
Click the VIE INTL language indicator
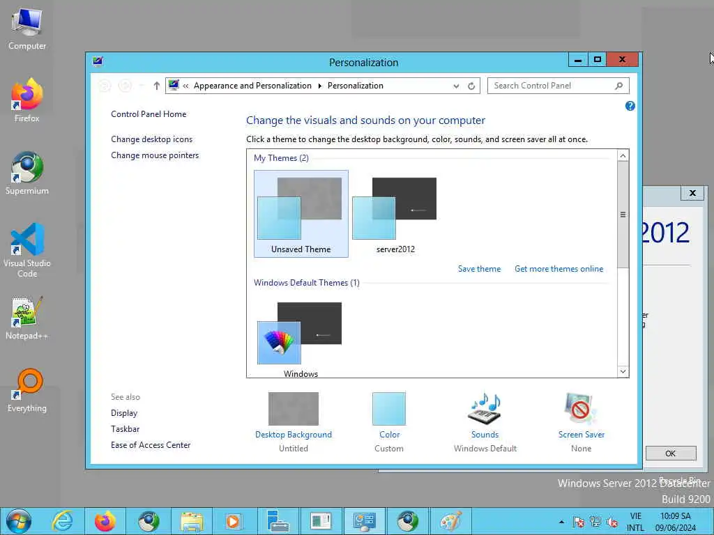pos(636,522)
